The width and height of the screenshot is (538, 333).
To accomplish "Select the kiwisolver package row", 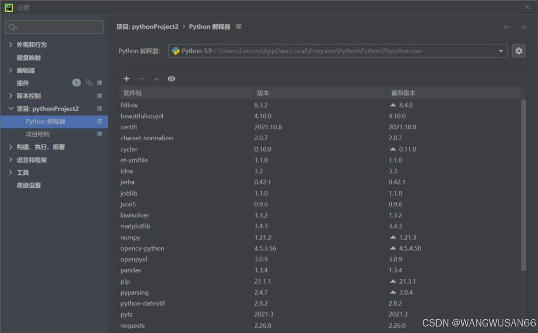I will (x=320, y=215).
